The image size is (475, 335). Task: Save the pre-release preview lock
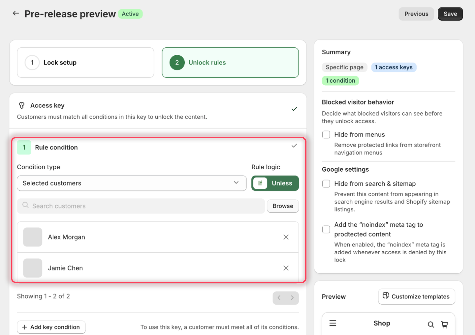coord(450,14)
